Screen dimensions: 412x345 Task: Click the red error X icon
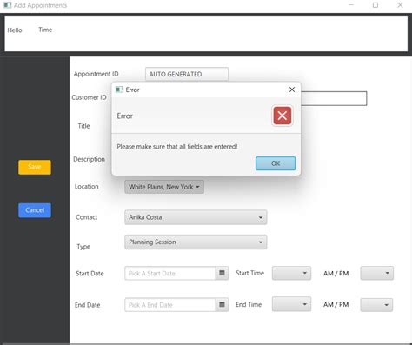coord(282,116)
